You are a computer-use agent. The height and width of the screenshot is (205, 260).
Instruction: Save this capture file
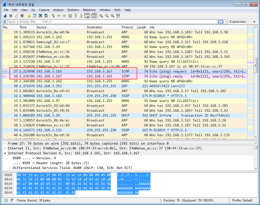[35, 16]
